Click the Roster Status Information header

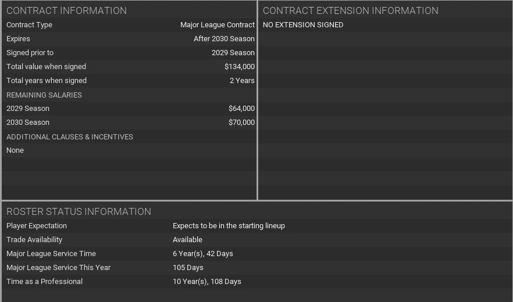pyautogui.click(x=79, y=211)
